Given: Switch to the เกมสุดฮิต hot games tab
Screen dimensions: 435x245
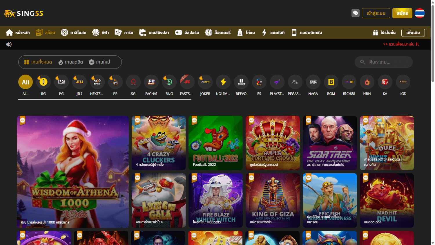Looking at the screenshot, I should [x=70, y=62].
